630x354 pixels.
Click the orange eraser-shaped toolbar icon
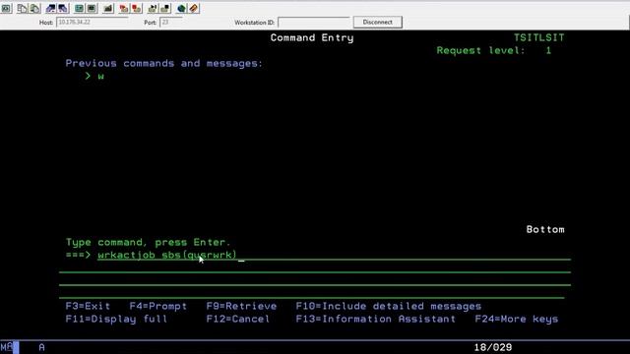click(194, 8)
